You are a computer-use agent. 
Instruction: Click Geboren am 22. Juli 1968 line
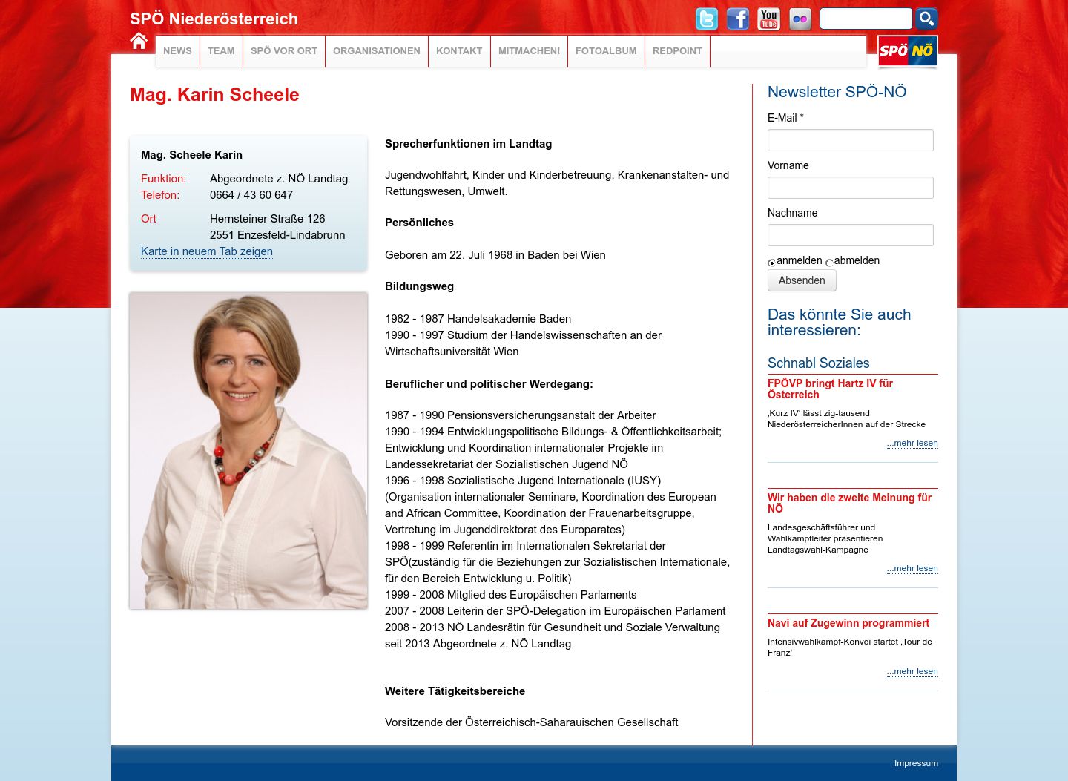coord(495,255)
